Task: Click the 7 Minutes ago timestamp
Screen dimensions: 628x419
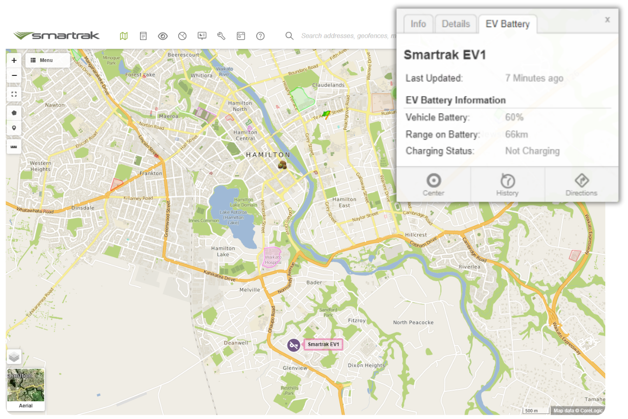Action: [534, 78]
